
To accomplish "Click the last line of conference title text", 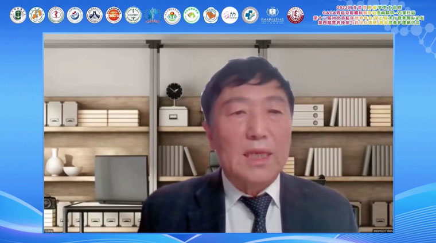I will [372, 23].
